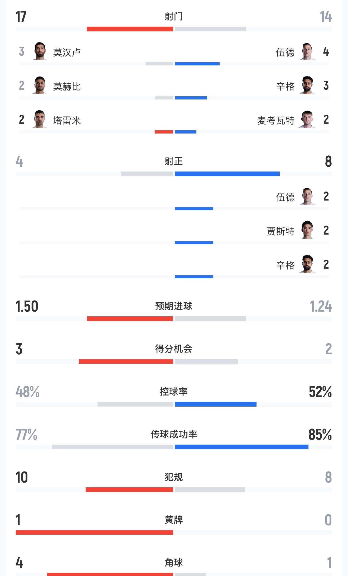Click player name 贾斯特

click(281, 231)
